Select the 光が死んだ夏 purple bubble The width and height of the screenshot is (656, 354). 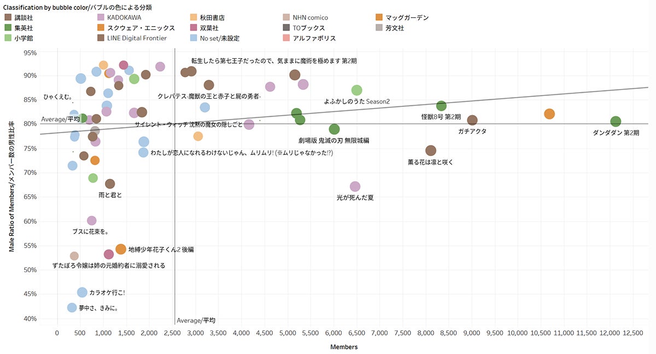(x=355, y=187)
